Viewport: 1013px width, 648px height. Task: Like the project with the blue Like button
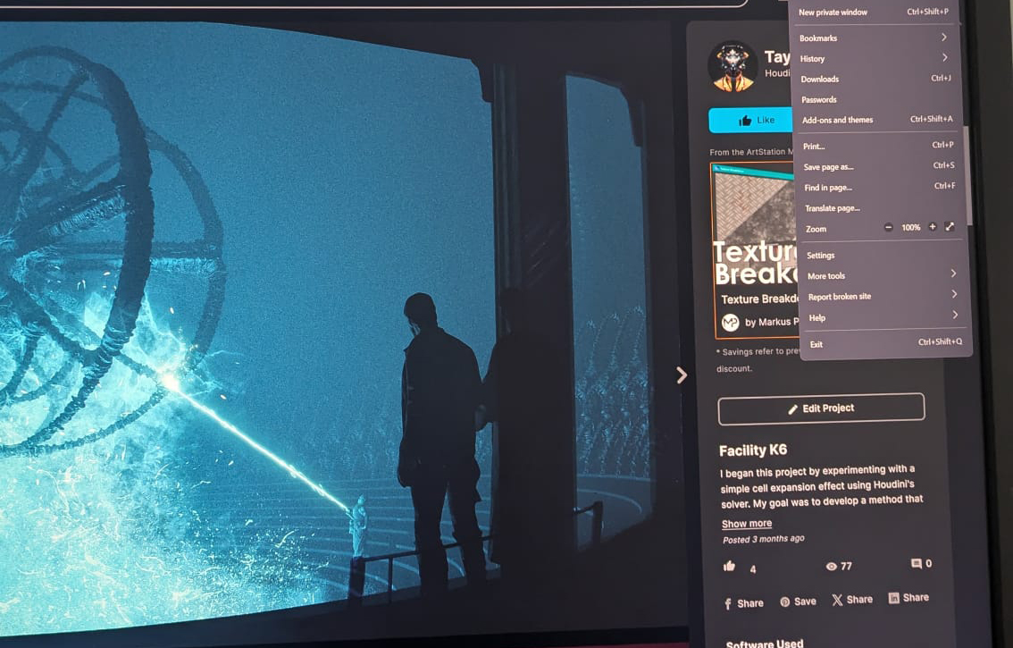point(750,121)
